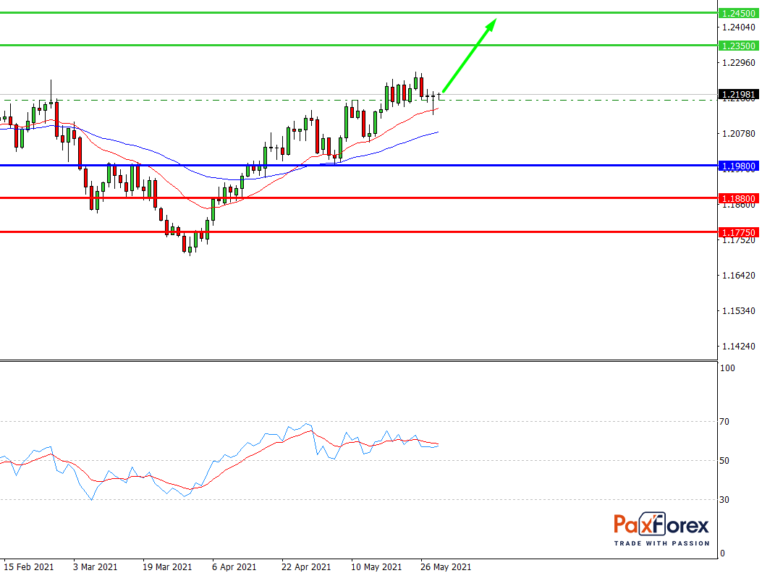Click the 22 Apr 2021 date label
762x573 pixels.
point(306,566)
